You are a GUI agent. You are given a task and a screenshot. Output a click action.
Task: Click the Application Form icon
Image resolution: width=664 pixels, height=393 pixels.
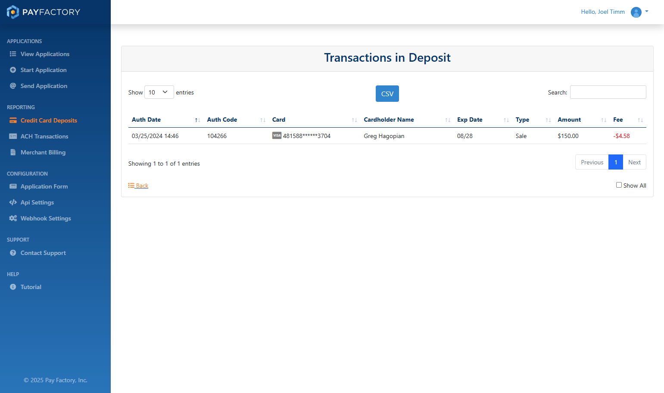(x=13, y=186)
